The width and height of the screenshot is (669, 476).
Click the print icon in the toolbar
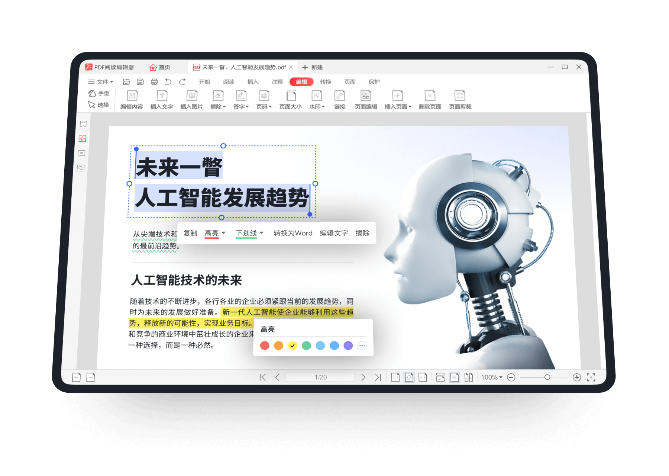[x=154, y=82]
